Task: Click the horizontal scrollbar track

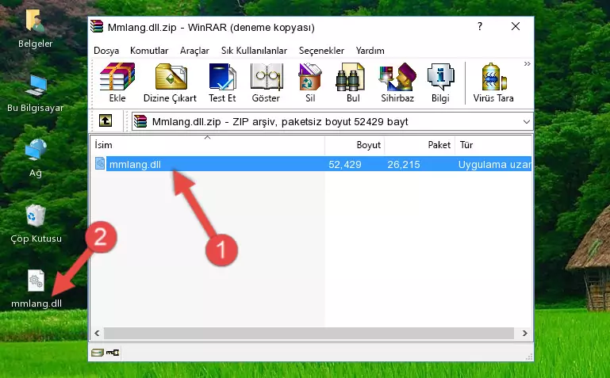Action: [x=309, y=333]
